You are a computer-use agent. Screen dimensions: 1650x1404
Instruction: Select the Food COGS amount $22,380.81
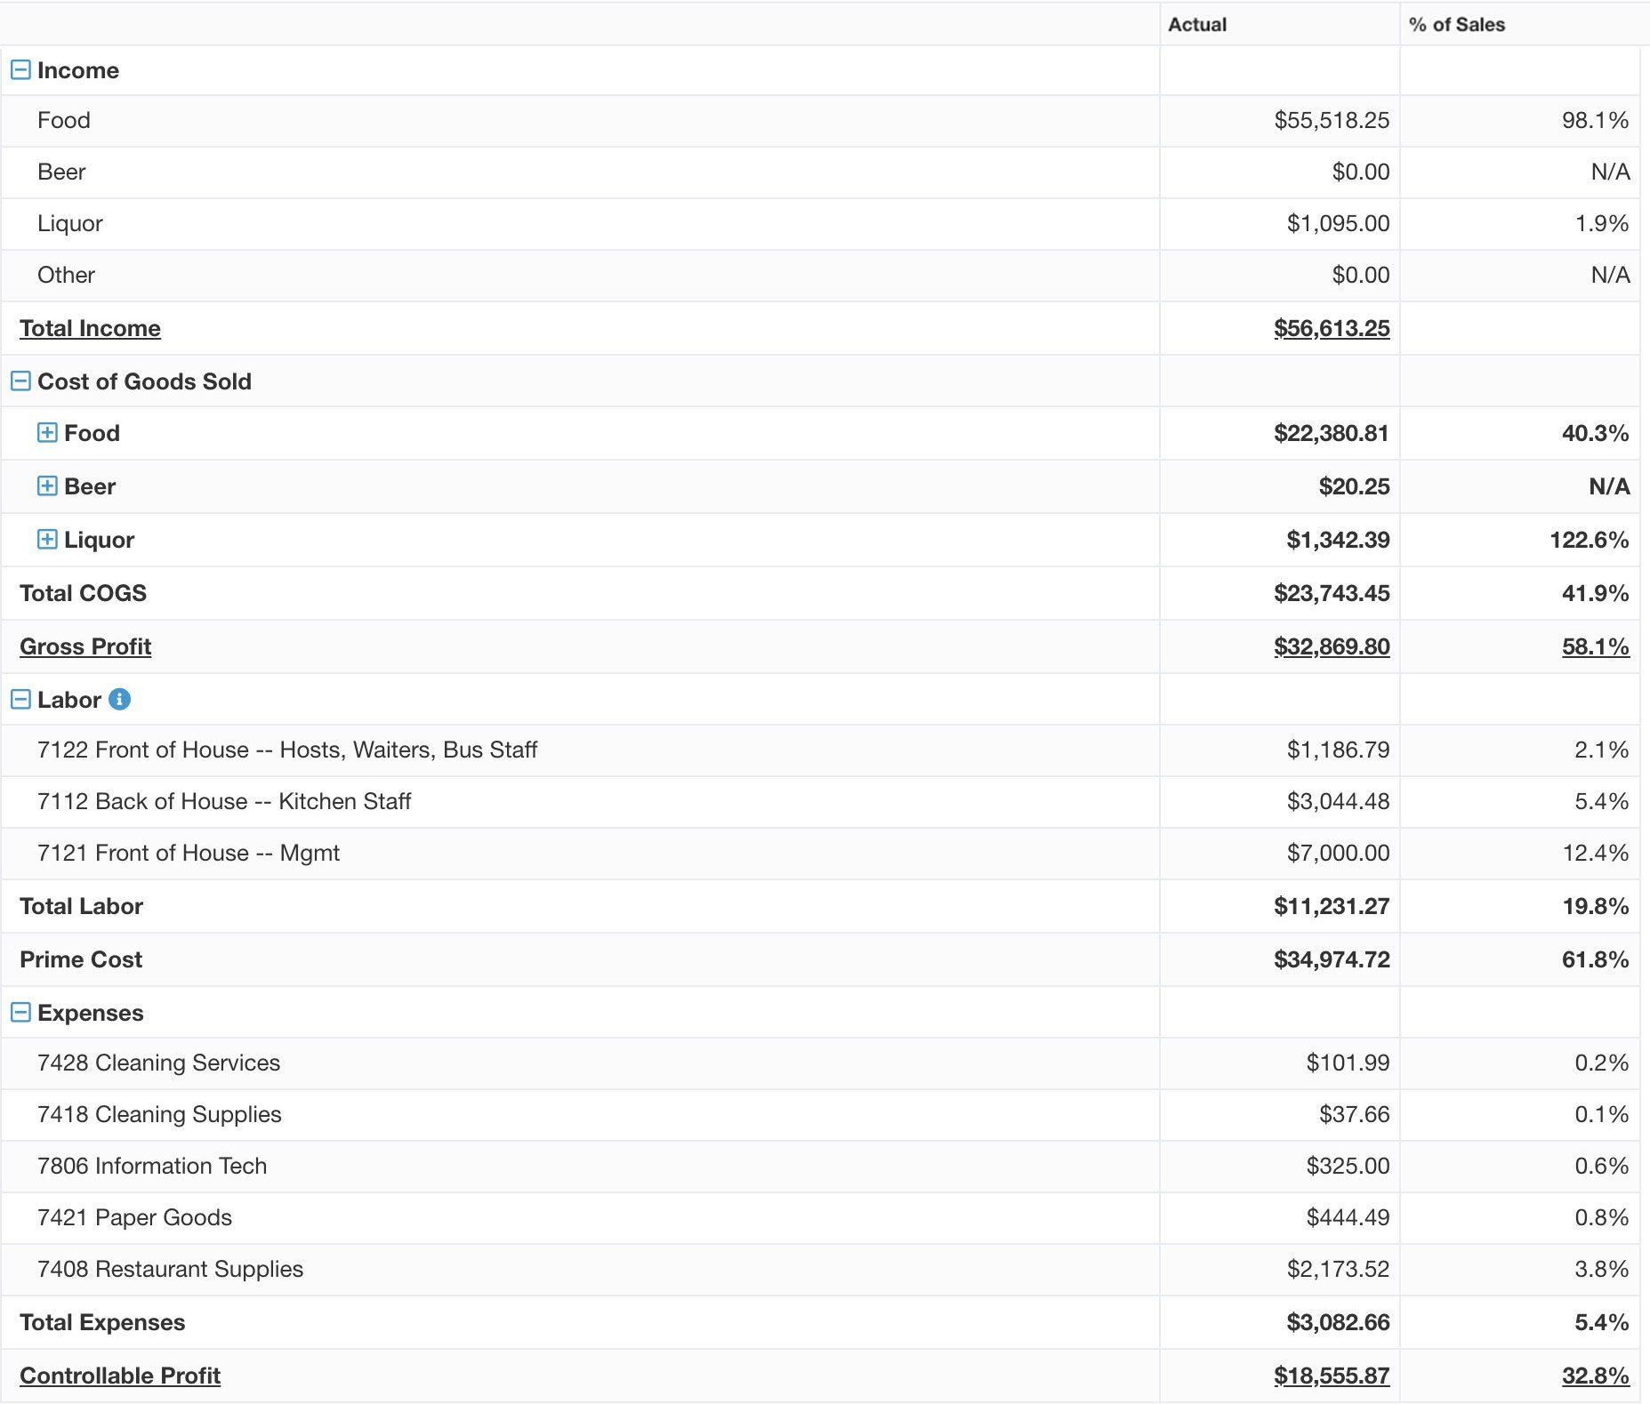[x=1332, y=433]
